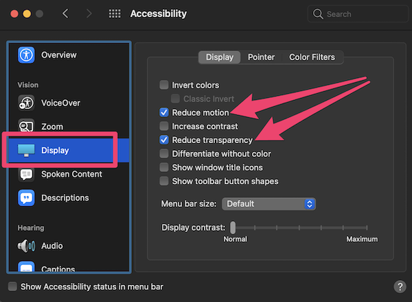Click the Show All grid icon
412x302 pixels.
115,14
